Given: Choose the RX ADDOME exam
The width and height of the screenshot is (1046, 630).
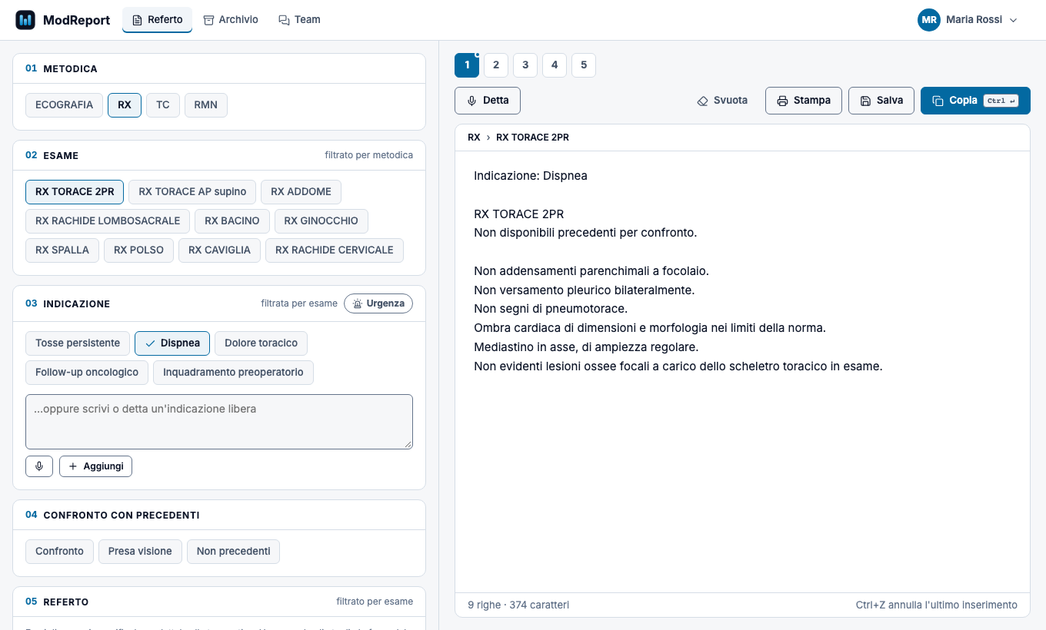Looking at the screenshot, I should 301,192.
